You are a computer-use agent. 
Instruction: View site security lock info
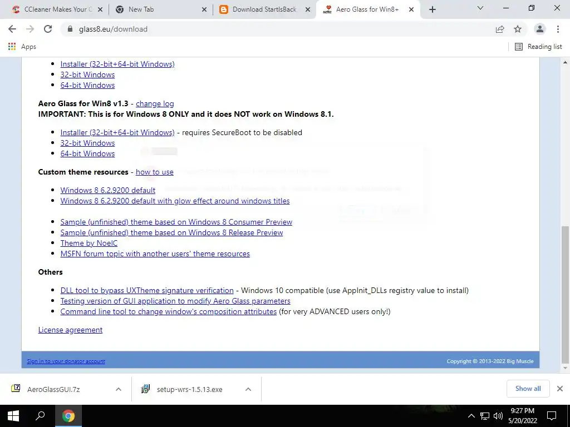point(70,29)
